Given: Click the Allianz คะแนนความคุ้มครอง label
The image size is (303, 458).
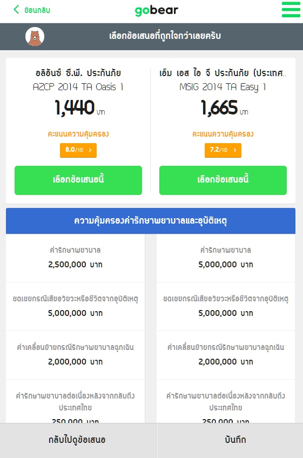Looking at the screenshot, I should click(x=78, y=134).
